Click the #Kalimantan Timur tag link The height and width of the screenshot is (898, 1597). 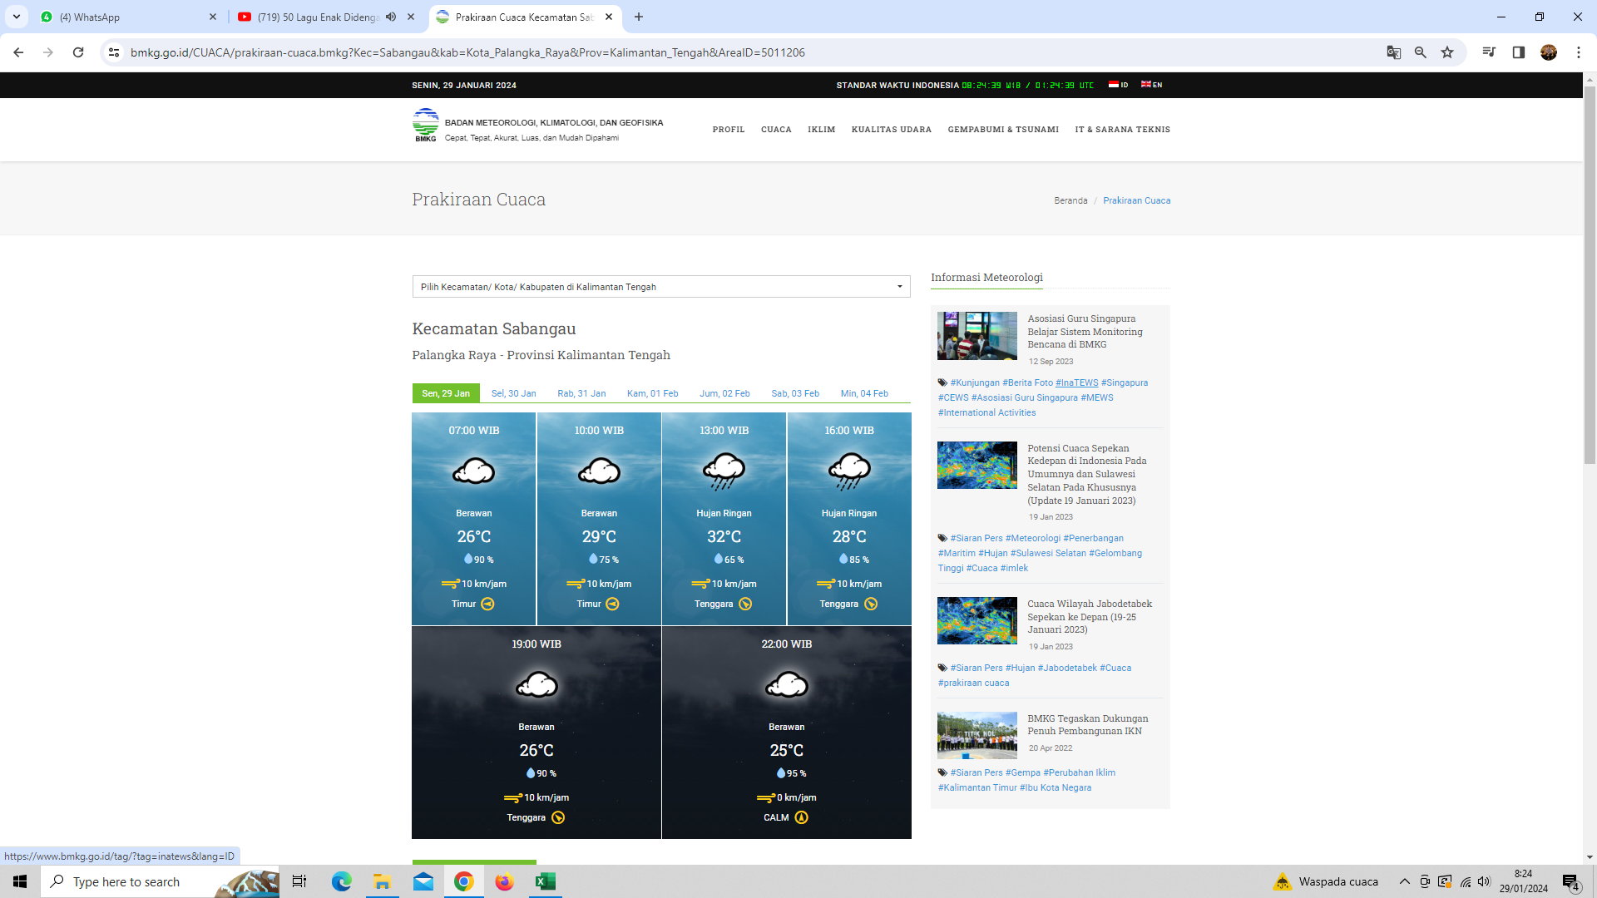(x=977, y=787)
